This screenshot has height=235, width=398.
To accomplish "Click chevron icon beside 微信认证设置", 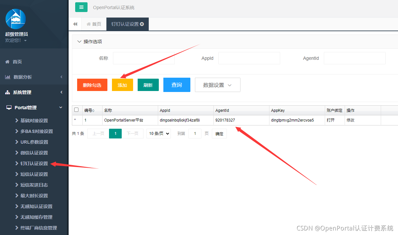I will (17, 153).
